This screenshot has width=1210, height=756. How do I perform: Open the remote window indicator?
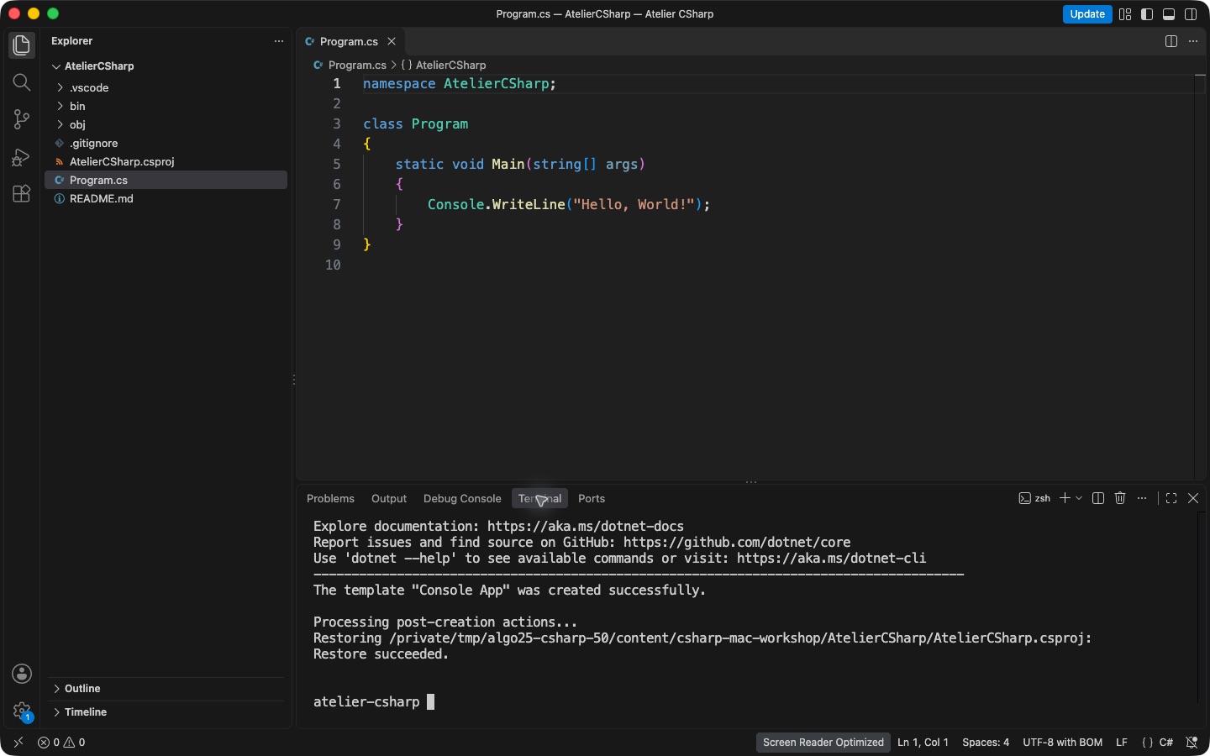18,743
